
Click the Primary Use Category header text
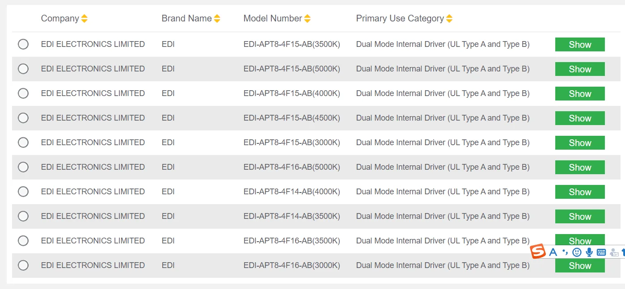[400, 19]
